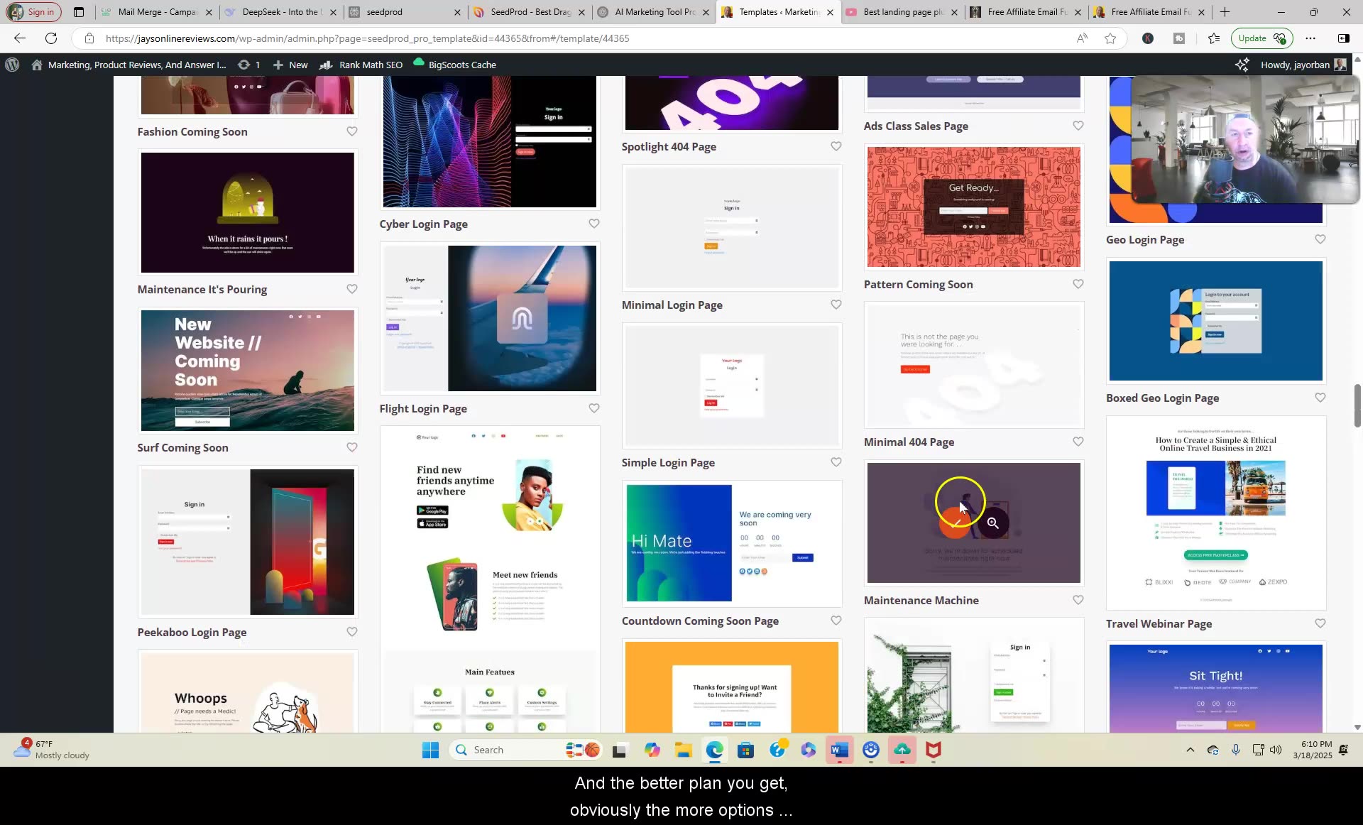Expand hidden icons via system tray chevron

[x=1190, y=750]
